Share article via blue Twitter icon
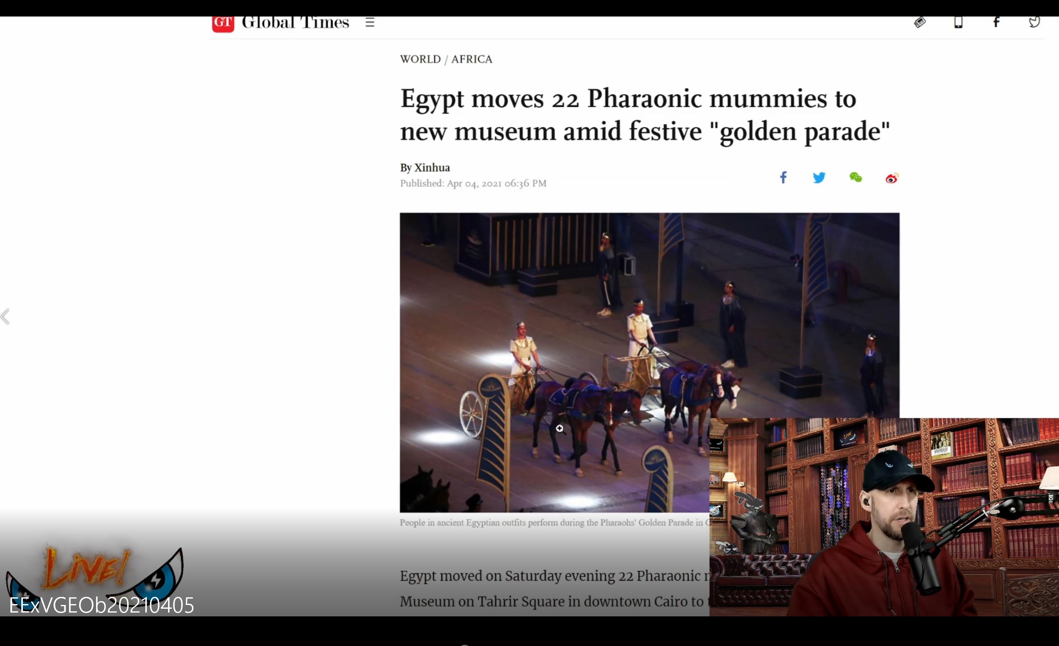Image resolution: width=1059 pixels, height=646 pixels. coord(819,177)
